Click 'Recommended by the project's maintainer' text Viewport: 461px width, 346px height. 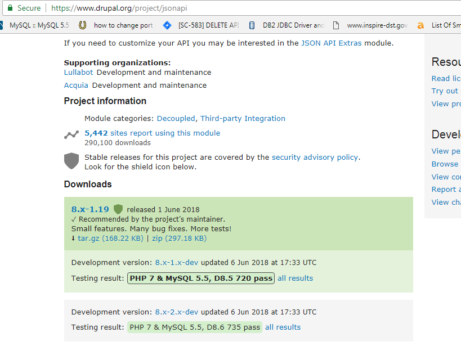tap(152, 219)
